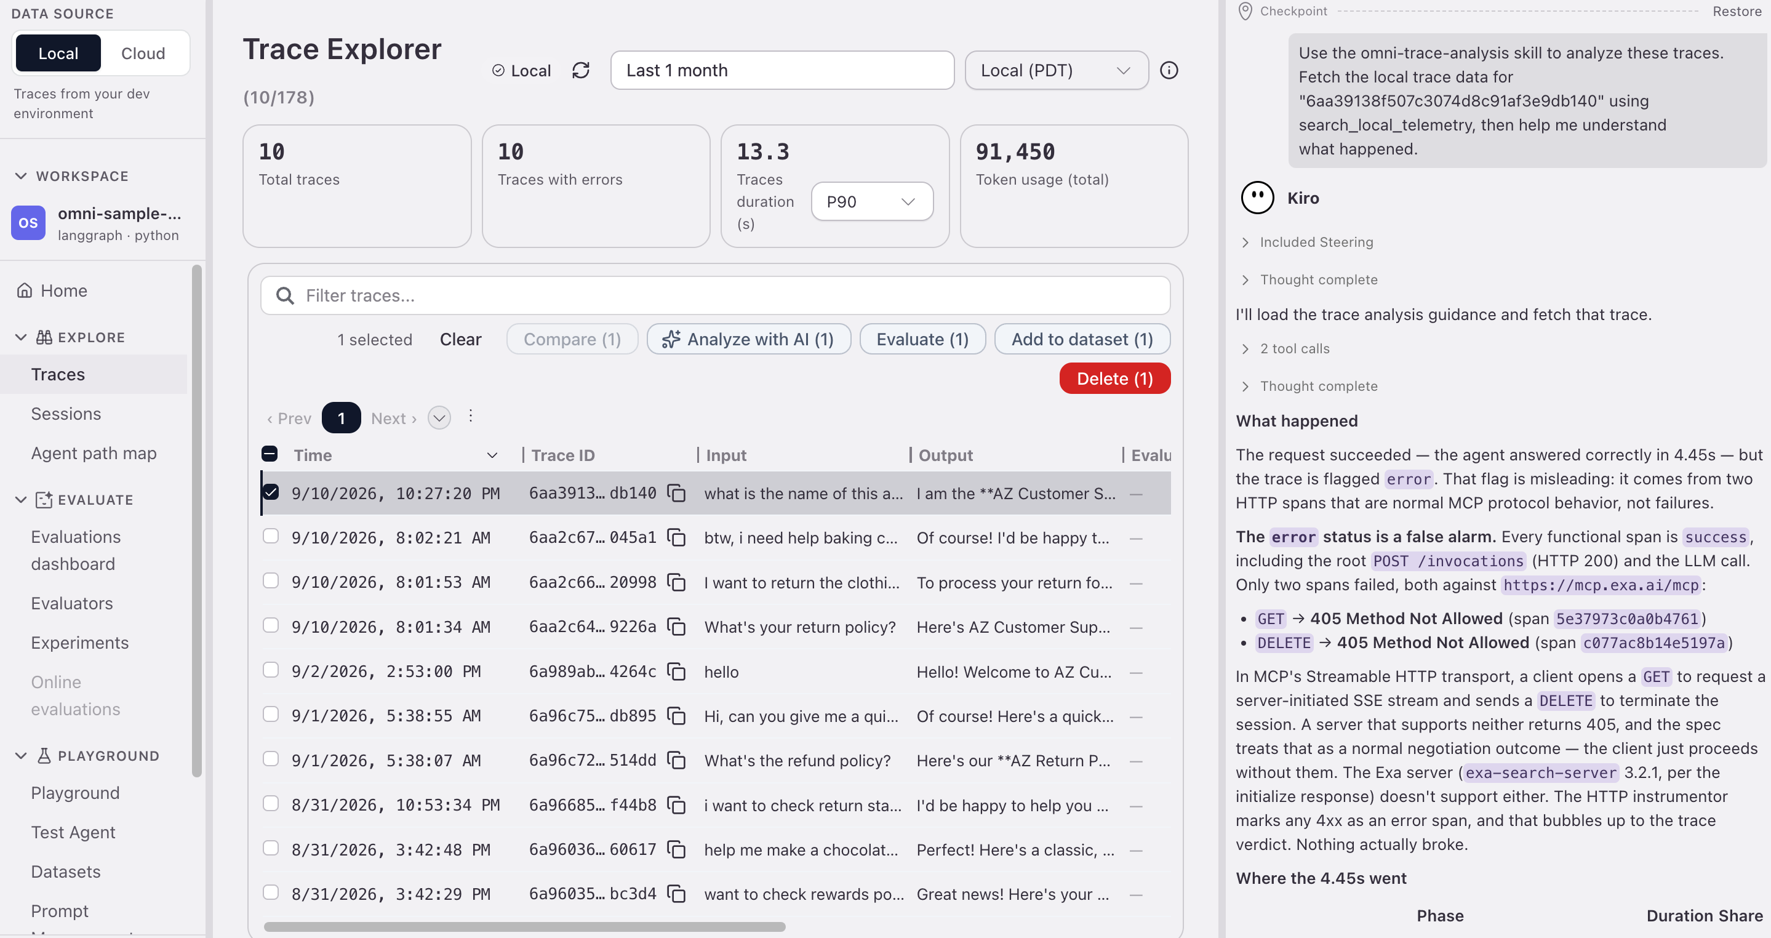Click the circled chevron page-size icon
The image size is (1771, 938).
(x=439, y=417)
